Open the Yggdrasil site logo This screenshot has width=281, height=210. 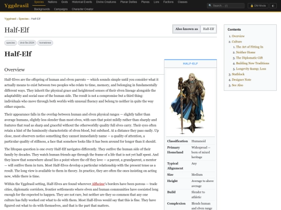pyautogui.click(x=16, y=6)
